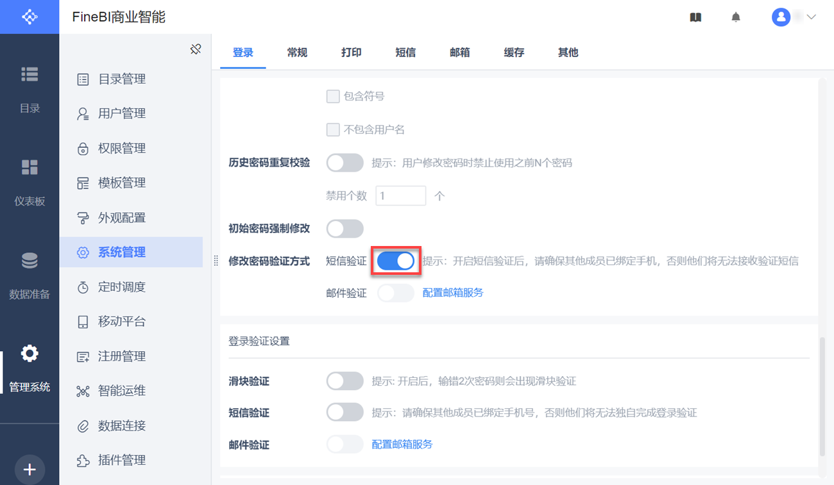The image size is (834, 485).
Task: Open the help documentation book icon
Action: coord(695,17)
